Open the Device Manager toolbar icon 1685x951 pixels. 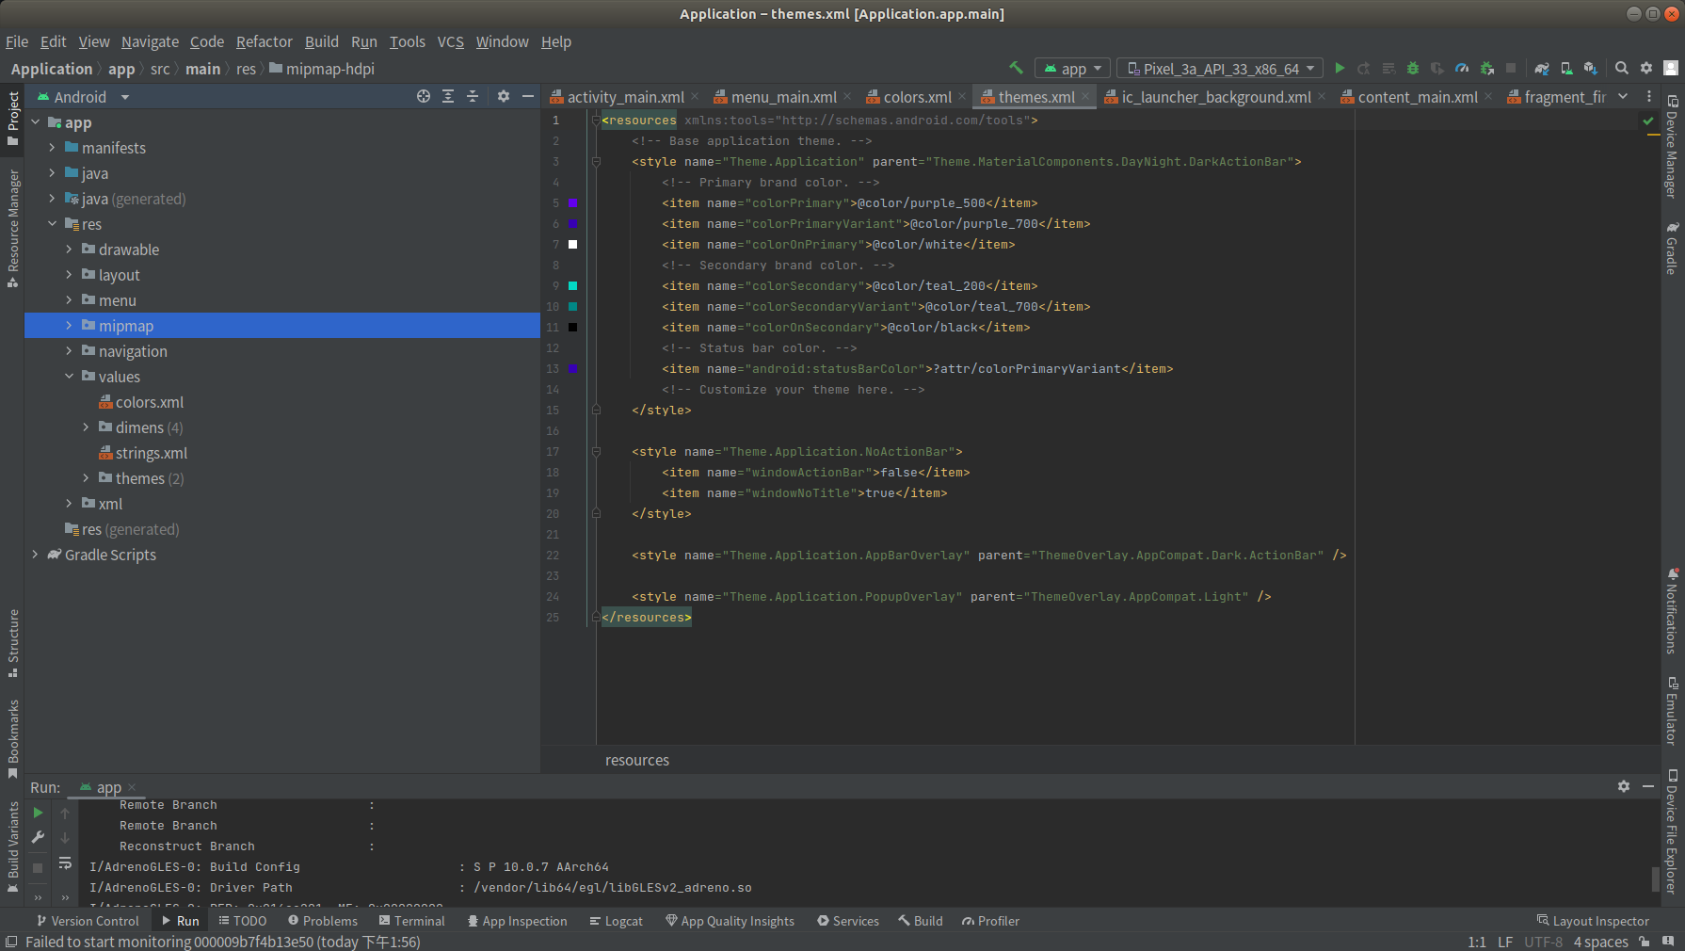click(x=1566, y=68)
